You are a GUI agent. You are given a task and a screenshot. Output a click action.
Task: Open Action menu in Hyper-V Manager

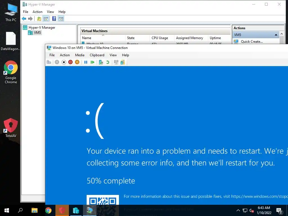click(37, 12)
